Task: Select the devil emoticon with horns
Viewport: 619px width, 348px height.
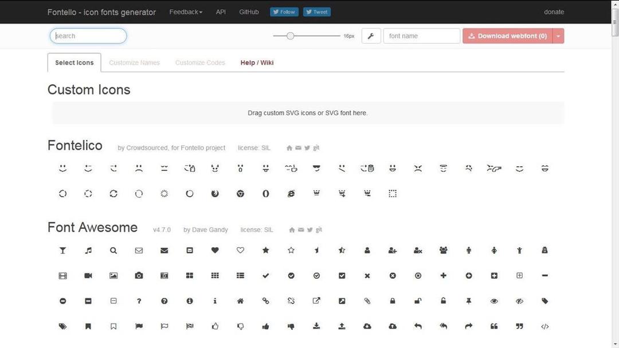Action: 215,169
